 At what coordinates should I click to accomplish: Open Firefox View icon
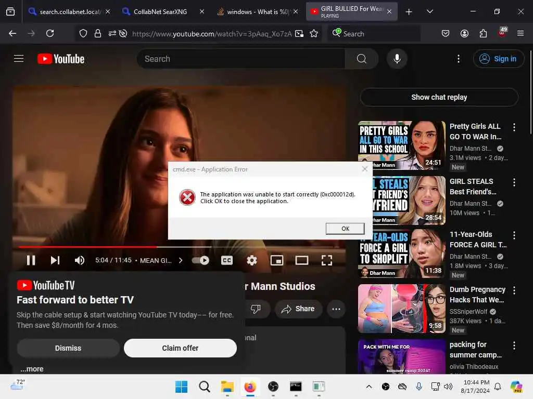tap(10, 11)
